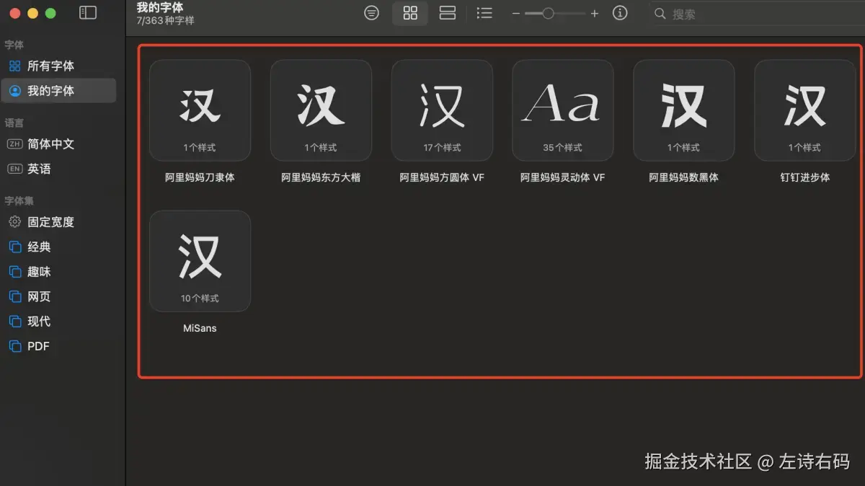Screen dimensions: 865x486
Task: Select 所有字体 in the sidebar
Action: 58,66
